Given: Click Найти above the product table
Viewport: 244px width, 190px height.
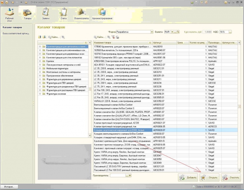Looking at the screenshot, I should click(x=99, y=37).
